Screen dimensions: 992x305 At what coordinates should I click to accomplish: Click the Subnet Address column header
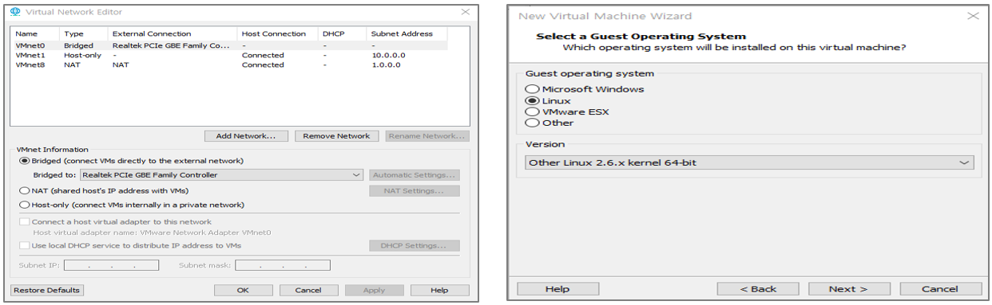coord(407,33)
